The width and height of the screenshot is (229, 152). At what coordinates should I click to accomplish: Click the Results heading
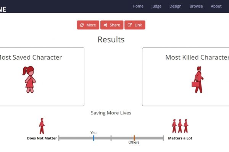(111, 40)
